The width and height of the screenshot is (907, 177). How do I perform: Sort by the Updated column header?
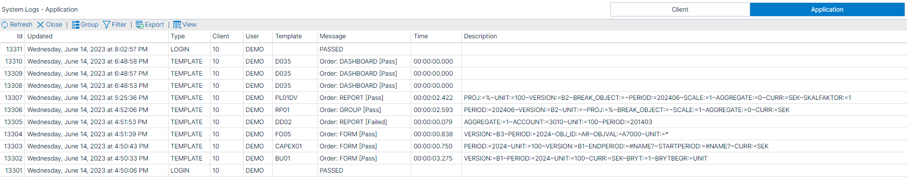coord(40,36)
